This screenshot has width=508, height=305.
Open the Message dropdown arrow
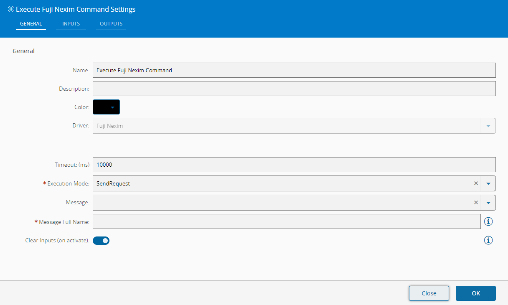(488, 203)
